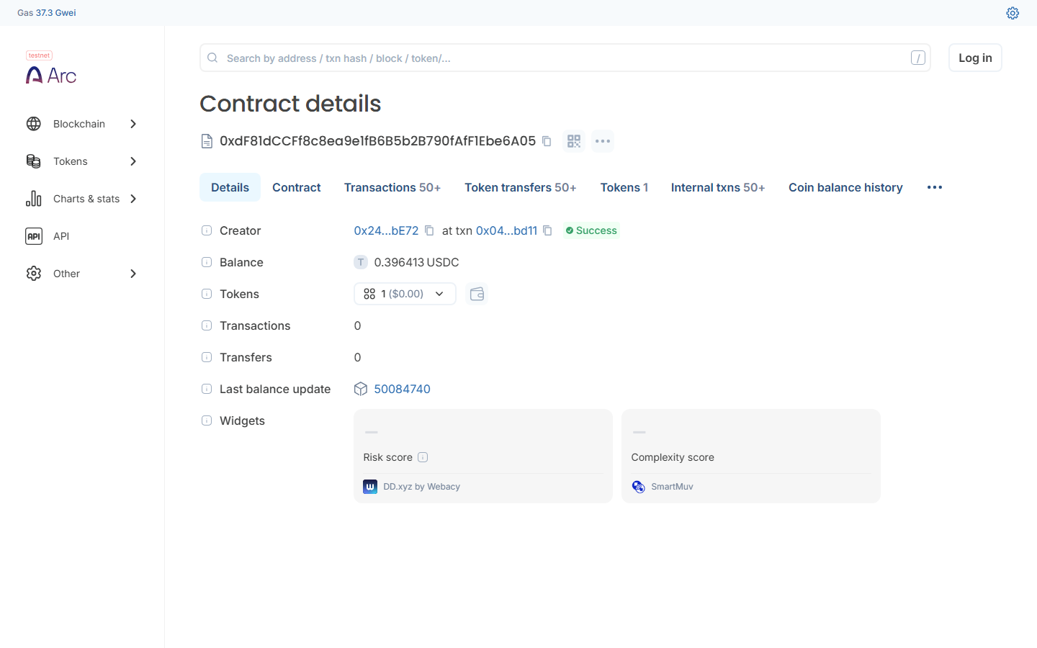Screen dimensions: 1037x648
Task: Copy the contract address
Action: click(x=547, y=141)
